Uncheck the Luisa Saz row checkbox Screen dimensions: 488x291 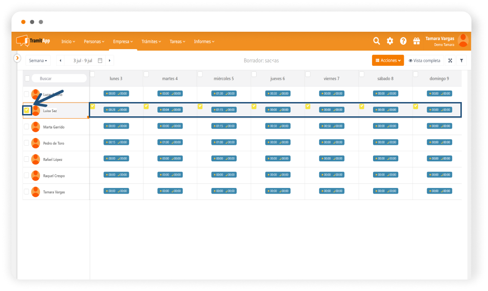pos(27,110)
